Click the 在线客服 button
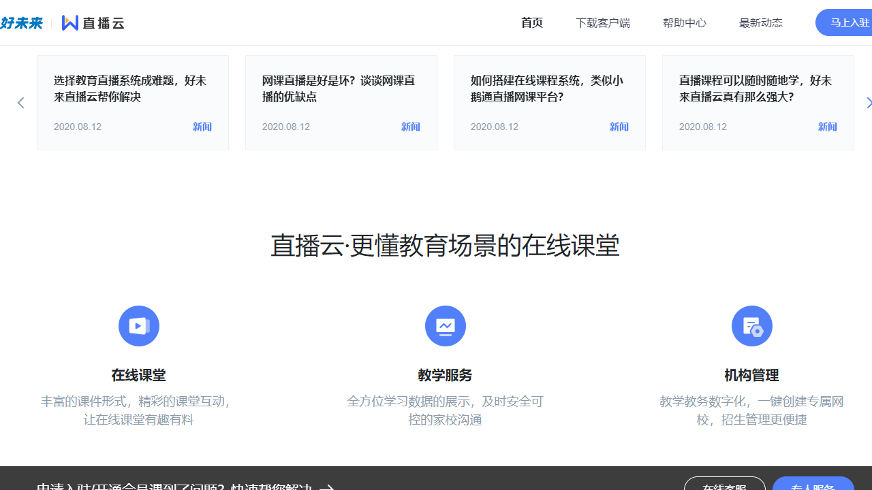The width and height of the screenshot is (872, 490). (x=724, y=485)
